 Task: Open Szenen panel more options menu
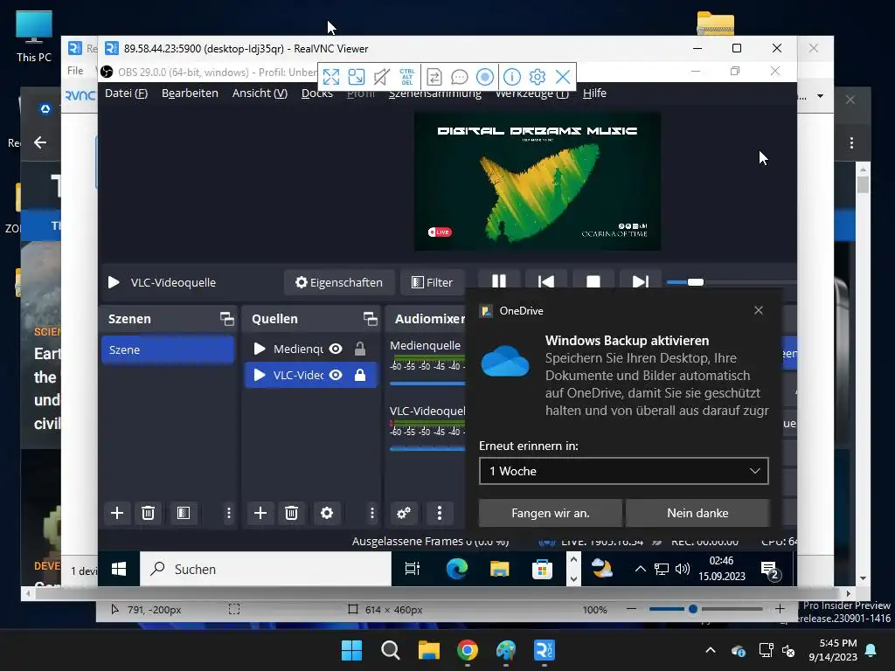coord(228,513)
